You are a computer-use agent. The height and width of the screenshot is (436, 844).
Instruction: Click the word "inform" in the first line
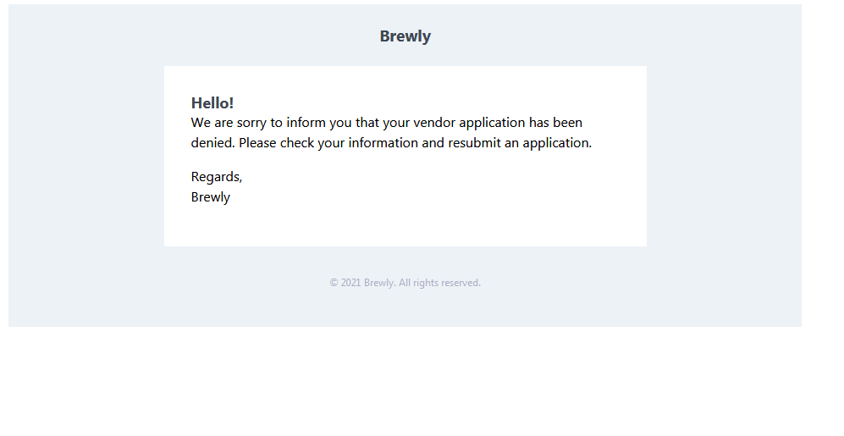pyautogui.click(x=305, y=123)
